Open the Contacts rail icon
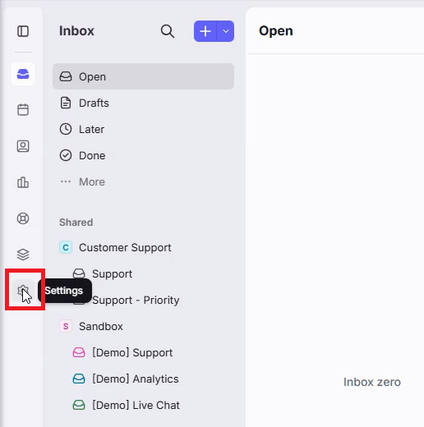 click(23, 146)
